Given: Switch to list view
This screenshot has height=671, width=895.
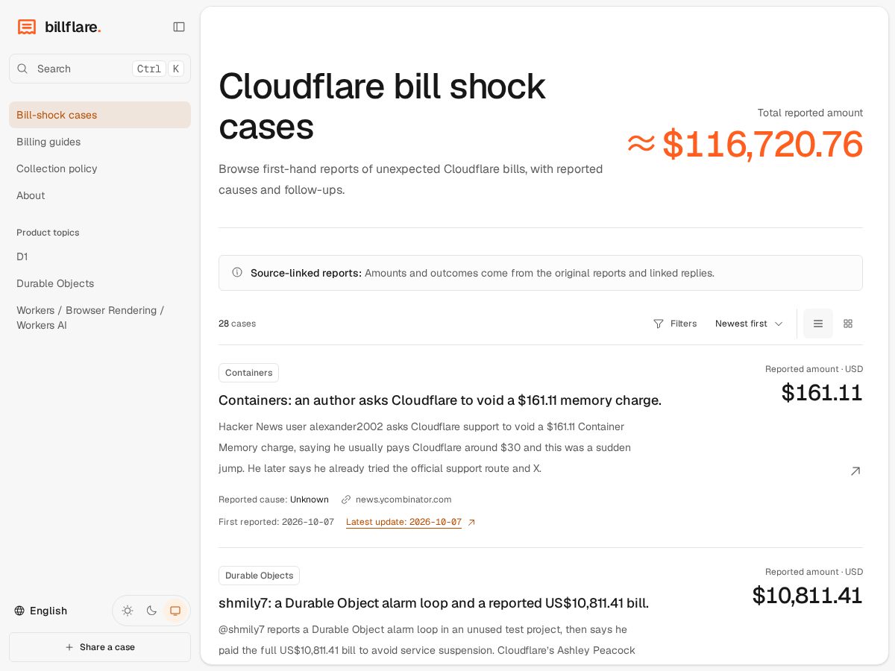Looking at the screenshot, I should point(818,324).
